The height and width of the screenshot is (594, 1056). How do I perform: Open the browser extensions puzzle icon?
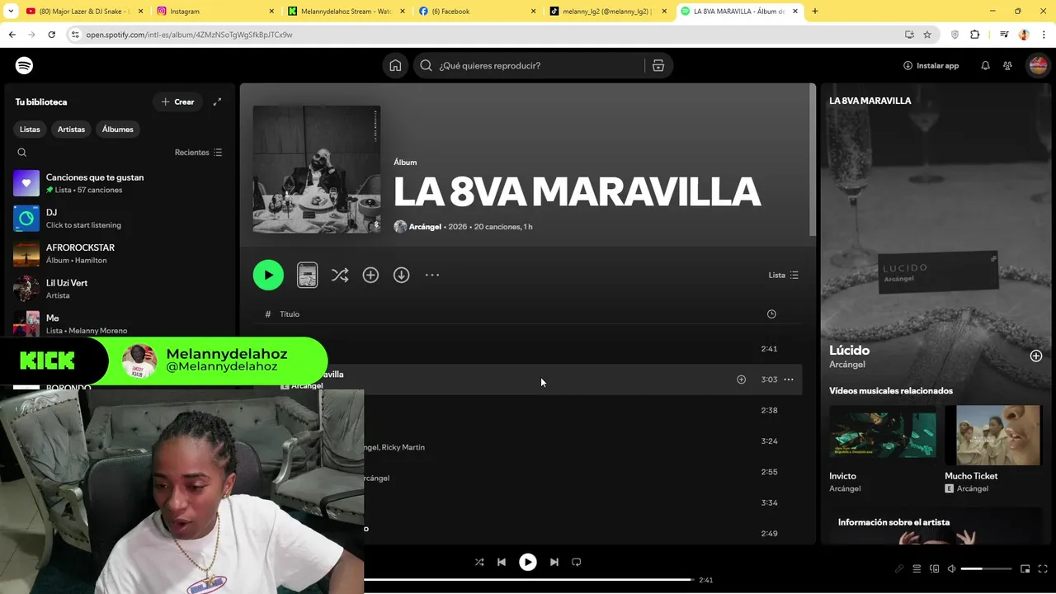point(974,35)
